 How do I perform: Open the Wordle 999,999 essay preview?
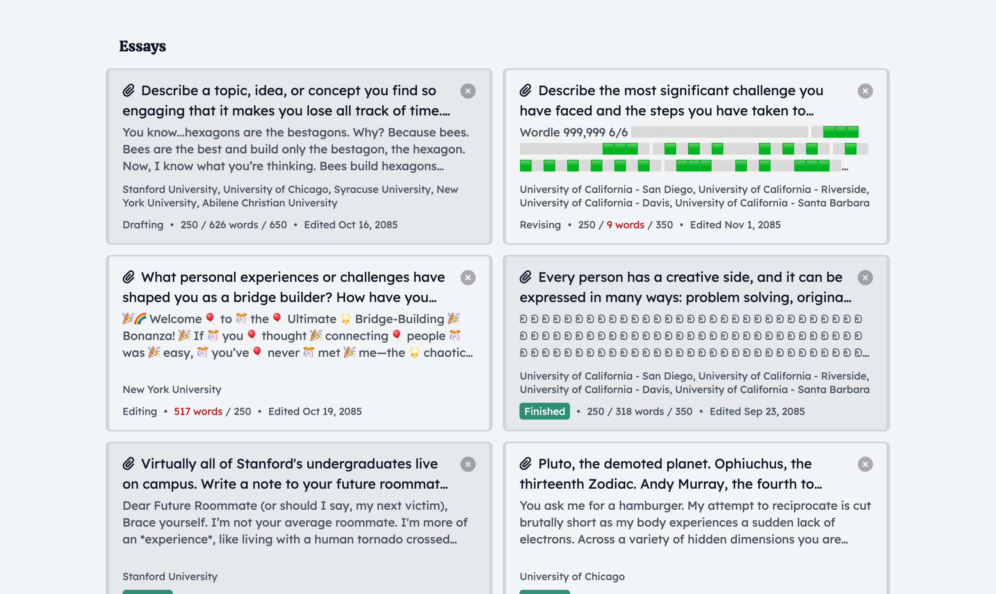(573, 132)
